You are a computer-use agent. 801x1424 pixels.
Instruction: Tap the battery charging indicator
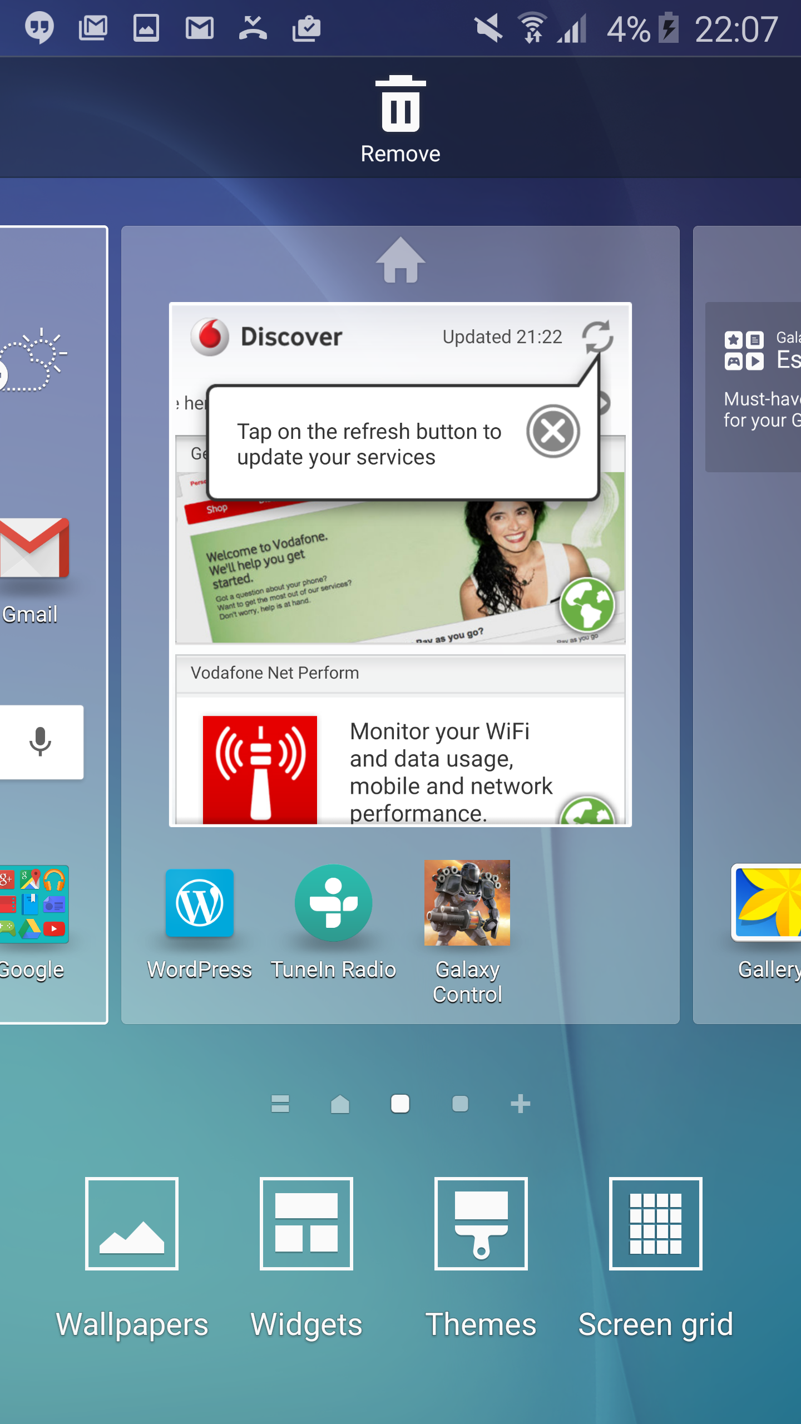pyautogui.click(x=668, y=28)
